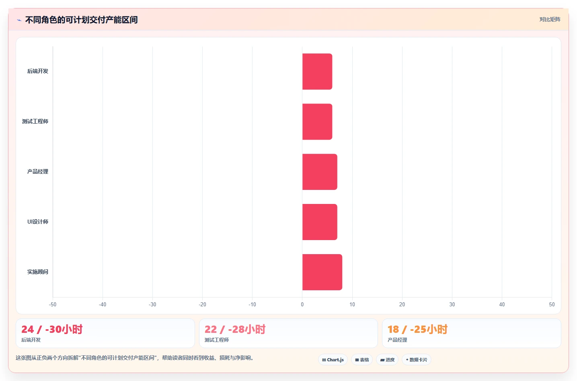Click the 实施顾问 axis label

pyautogui.click(x=38, y=272)
